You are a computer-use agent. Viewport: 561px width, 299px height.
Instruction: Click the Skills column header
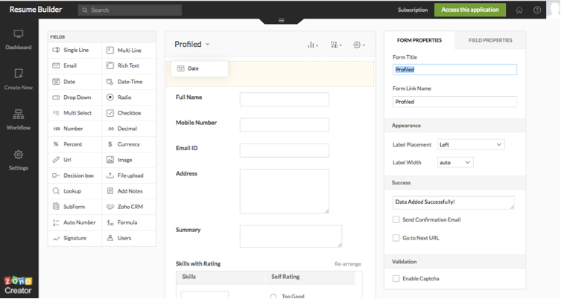pyautogui.click(x=221, y=277)
